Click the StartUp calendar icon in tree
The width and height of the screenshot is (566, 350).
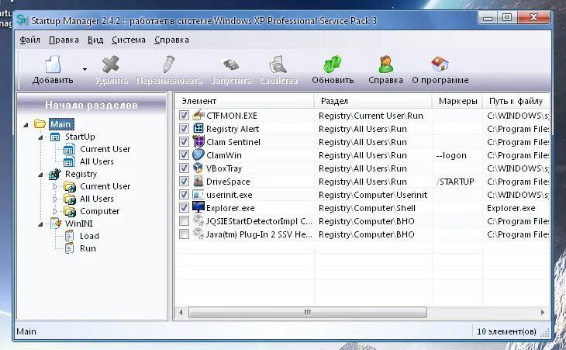[55, 137]
